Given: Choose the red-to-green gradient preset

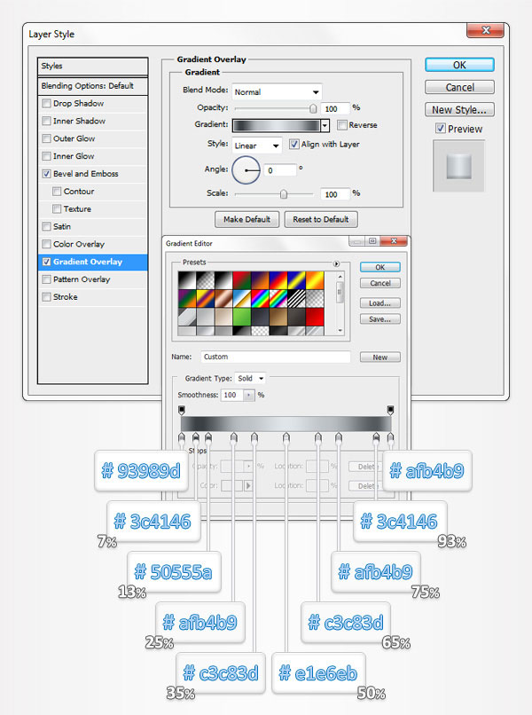Looking at the screenshot, I should click(x=241, y=280).
